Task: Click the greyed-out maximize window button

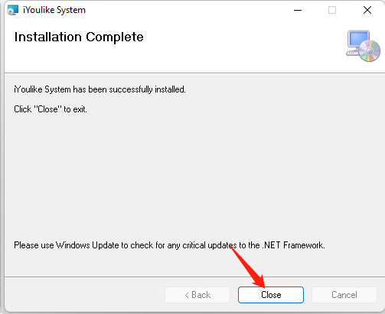Action: (x=332, y=10)
